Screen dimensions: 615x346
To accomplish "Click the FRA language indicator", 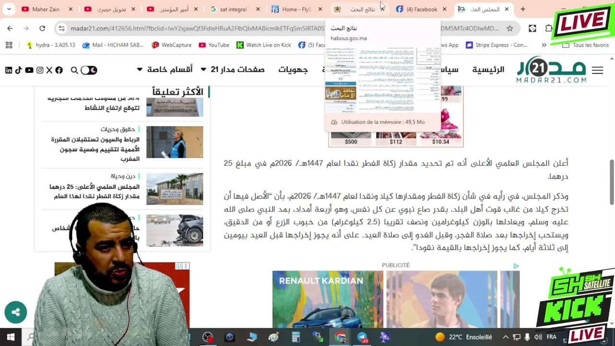I will coord(551,337).
